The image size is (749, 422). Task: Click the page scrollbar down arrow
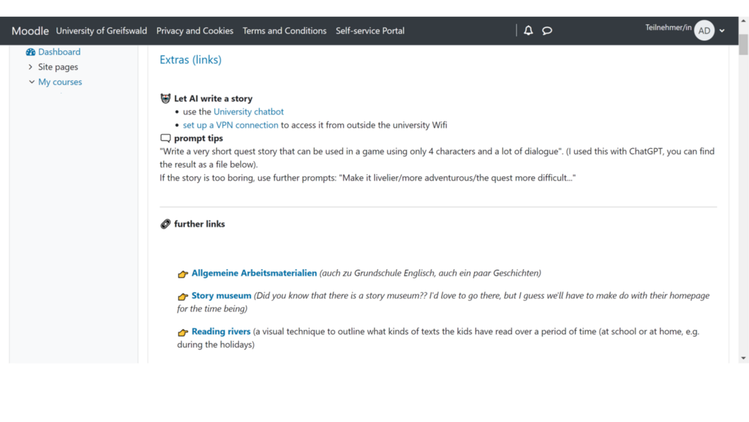coord(743,358)
